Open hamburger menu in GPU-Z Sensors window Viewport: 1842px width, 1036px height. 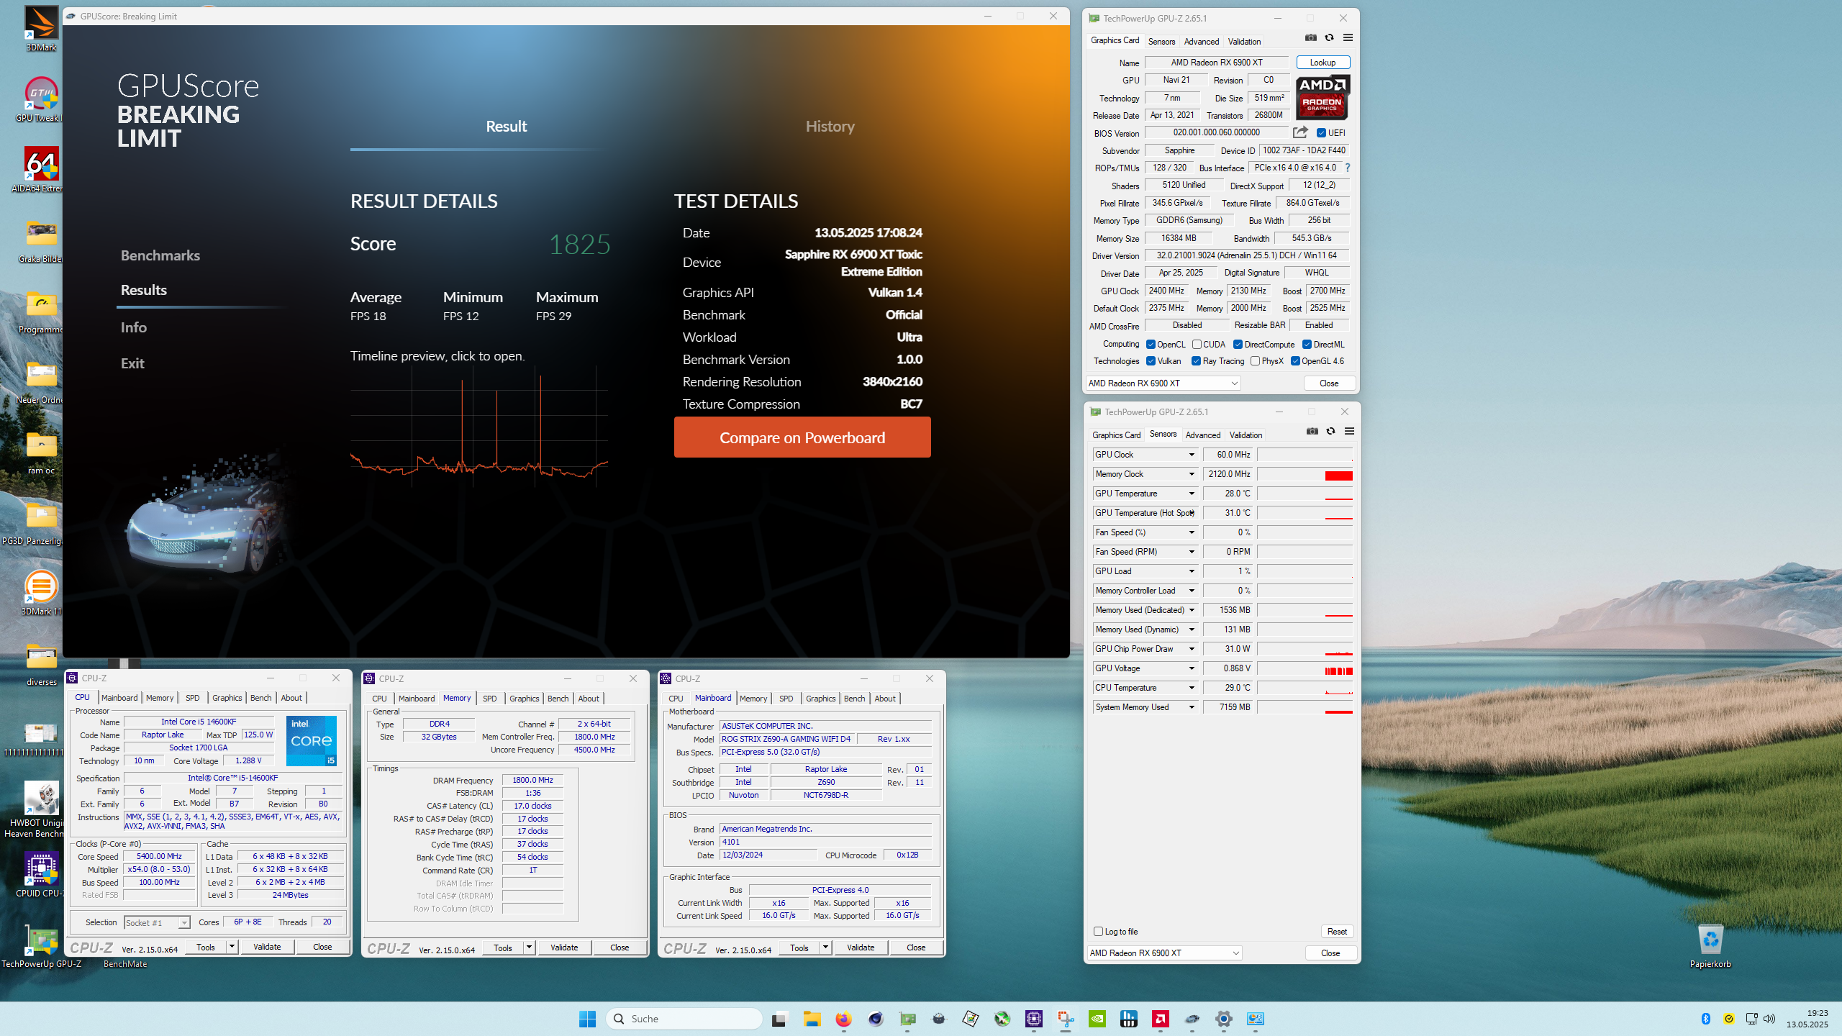1350,432
